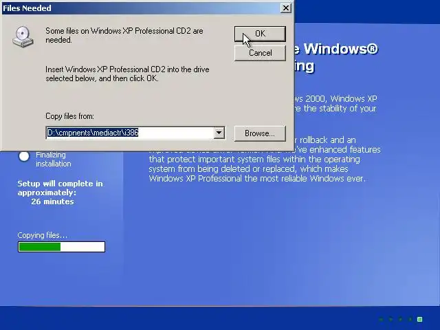Screen dimensions: 440x330
Task: Close the Files Needed dialog
Action: 286,8
